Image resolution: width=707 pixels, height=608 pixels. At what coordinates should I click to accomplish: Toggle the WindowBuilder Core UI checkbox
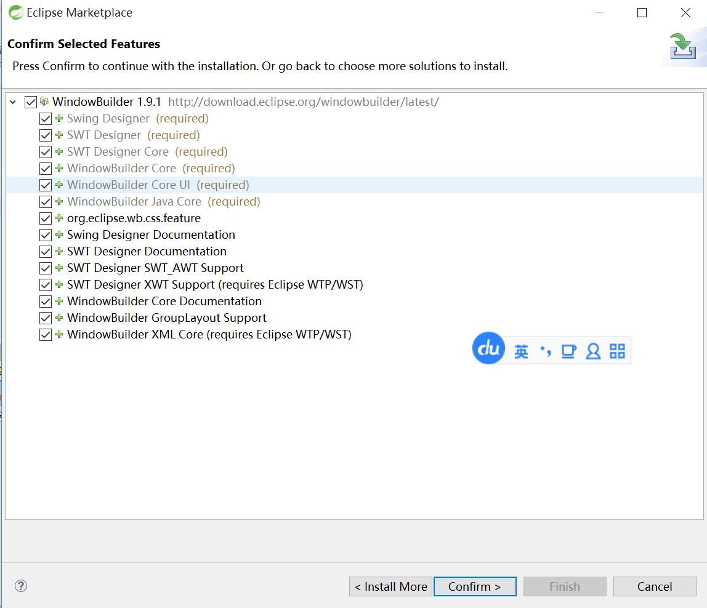(x=46, y=185)
